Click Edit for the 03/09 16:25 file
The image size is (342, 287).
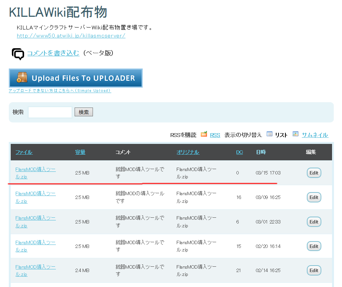[314, 197]
